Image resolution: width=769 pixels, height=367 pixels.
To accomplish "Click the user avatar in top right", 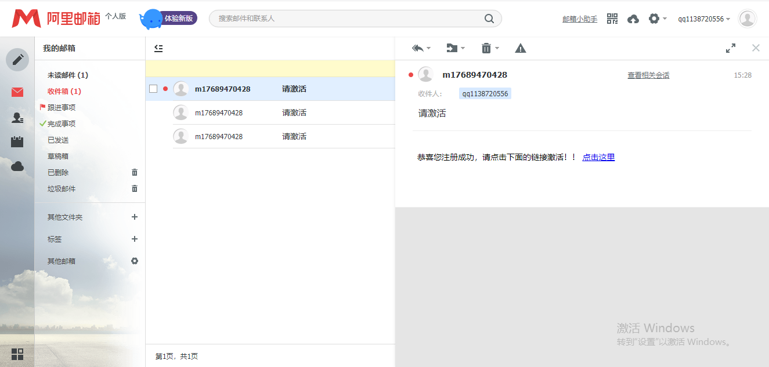I will pos(748,19).
